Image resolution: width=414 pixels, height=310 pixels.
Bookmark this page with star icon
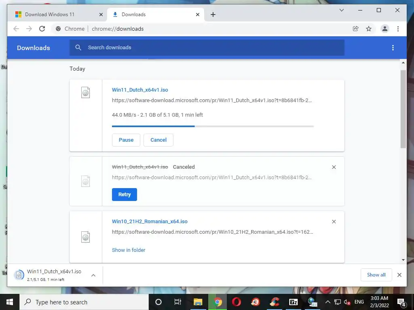tap(369, 29)
